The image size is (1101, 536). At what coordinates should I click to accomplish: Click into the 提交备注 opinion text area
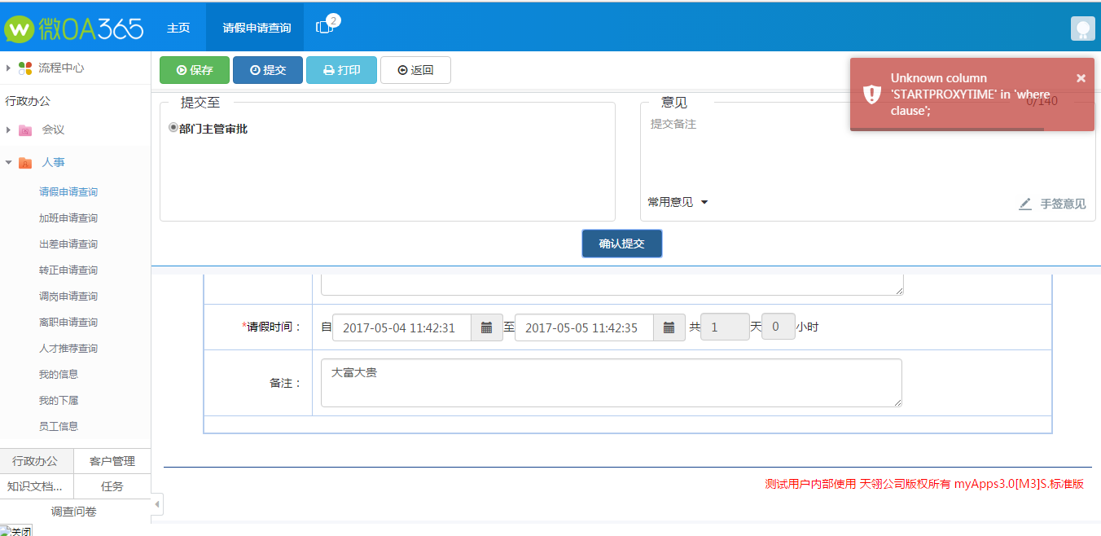coord(867,151)
